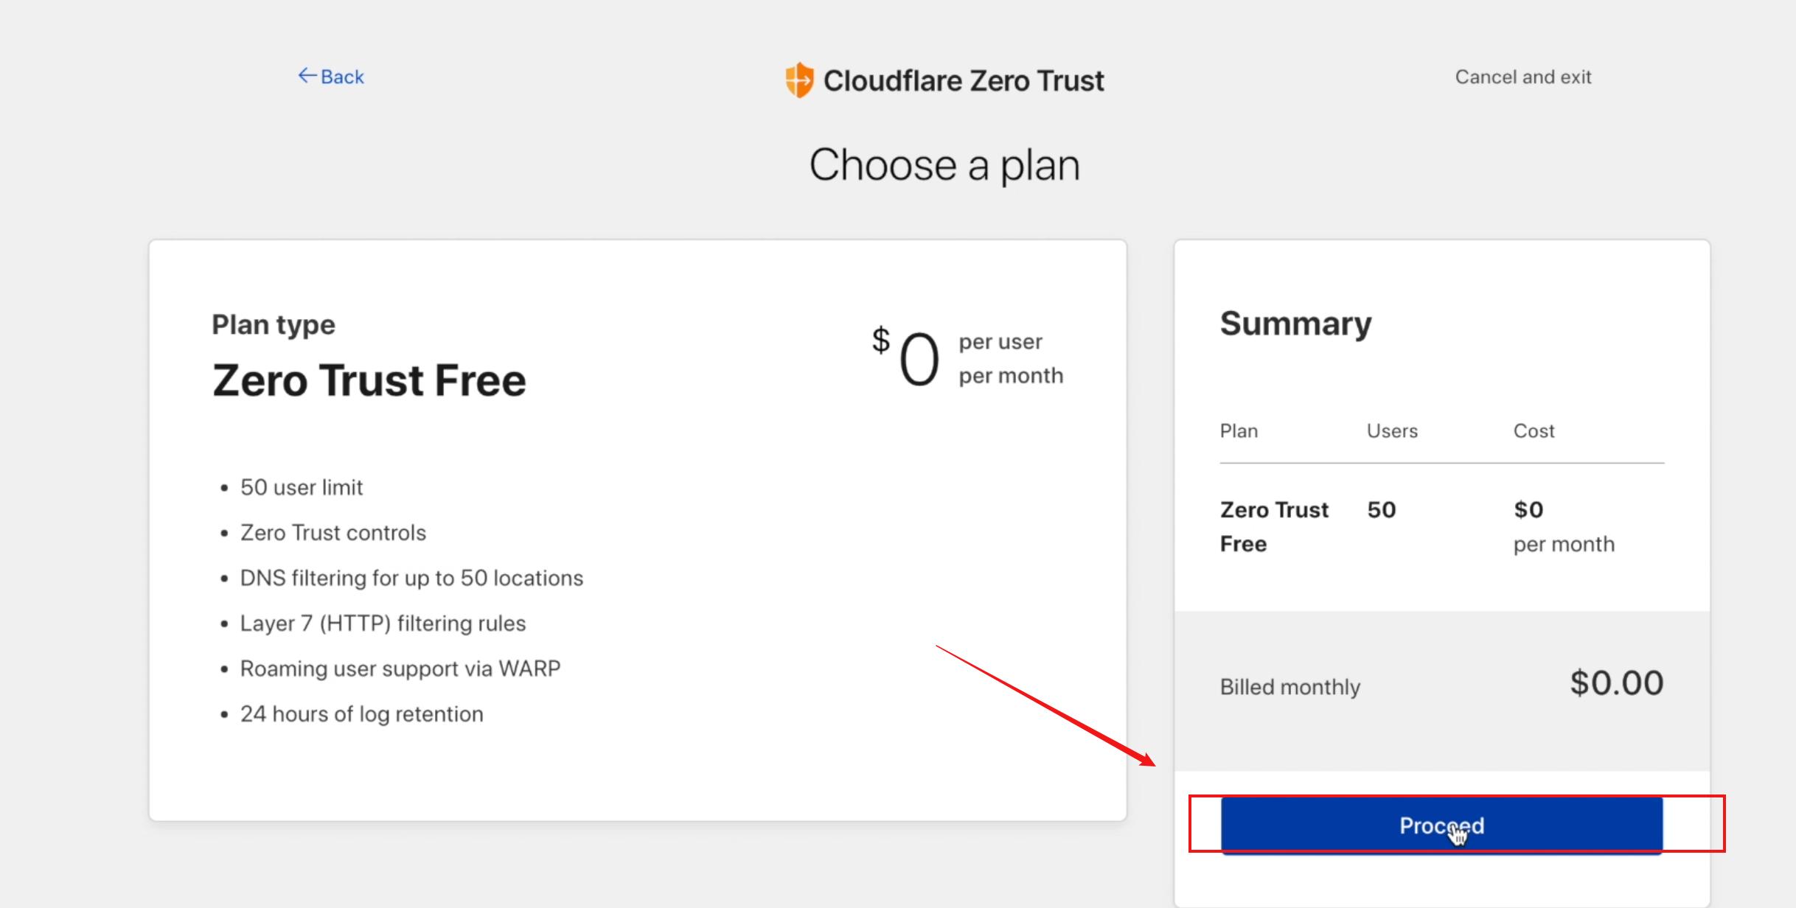This screenshot has height=908, width=1796.
Task: Click 24 hours of log retention item
Action: tap(361, 714)
